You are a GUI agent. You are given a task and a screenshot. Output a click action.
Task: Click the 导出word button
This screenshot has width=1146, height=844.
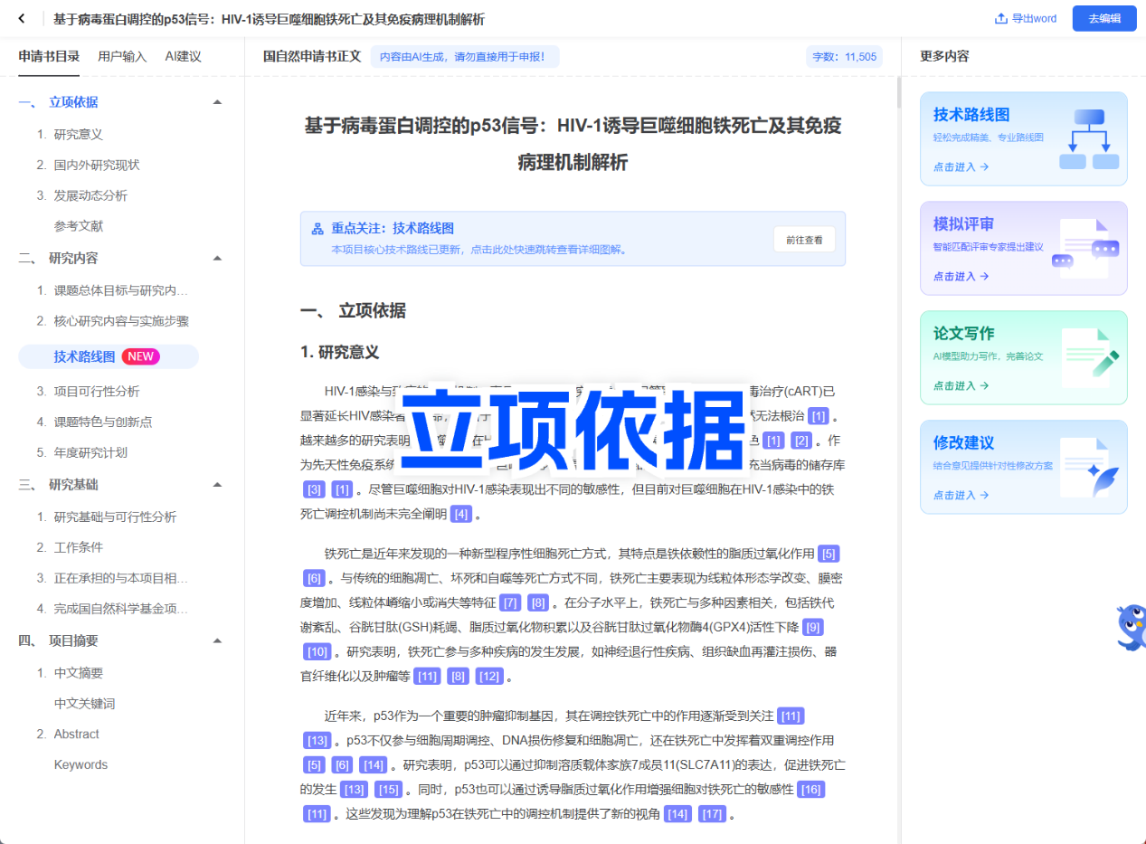[x=1026, y=18]
